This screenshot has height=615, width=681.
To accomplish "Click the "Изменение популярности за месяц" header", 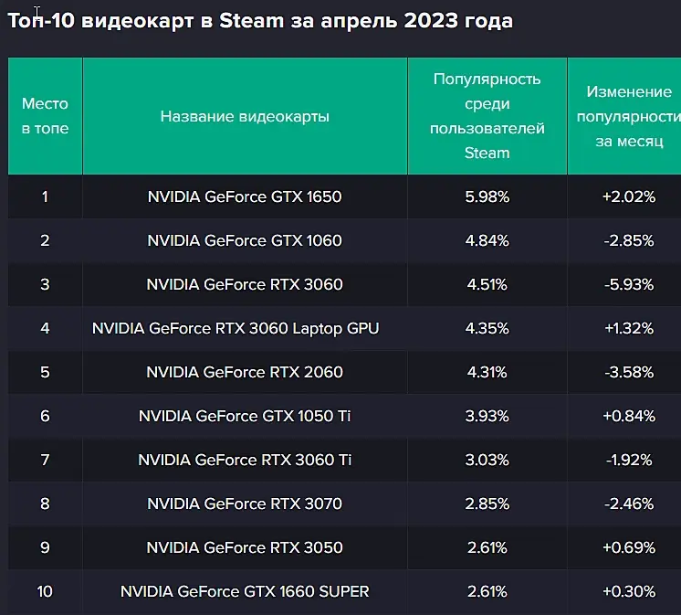I will click(629, 116).
